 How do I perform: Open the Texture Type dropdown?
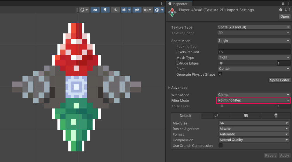(254, 27)
